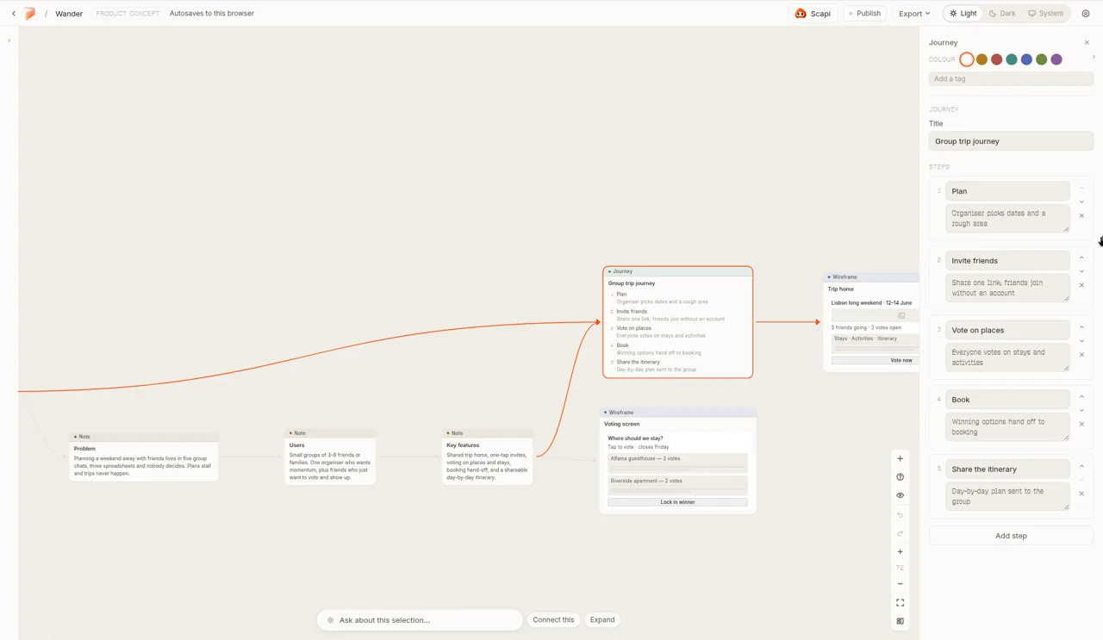Select the red colour swatch

point(996,59)
